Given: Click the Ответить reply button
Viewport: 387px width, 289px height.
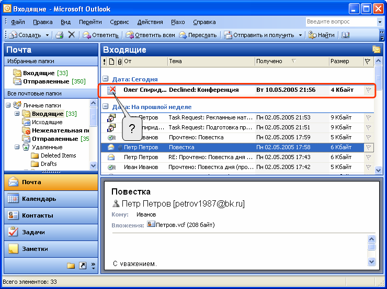Looking at the screenshot, I should (100, 35).
